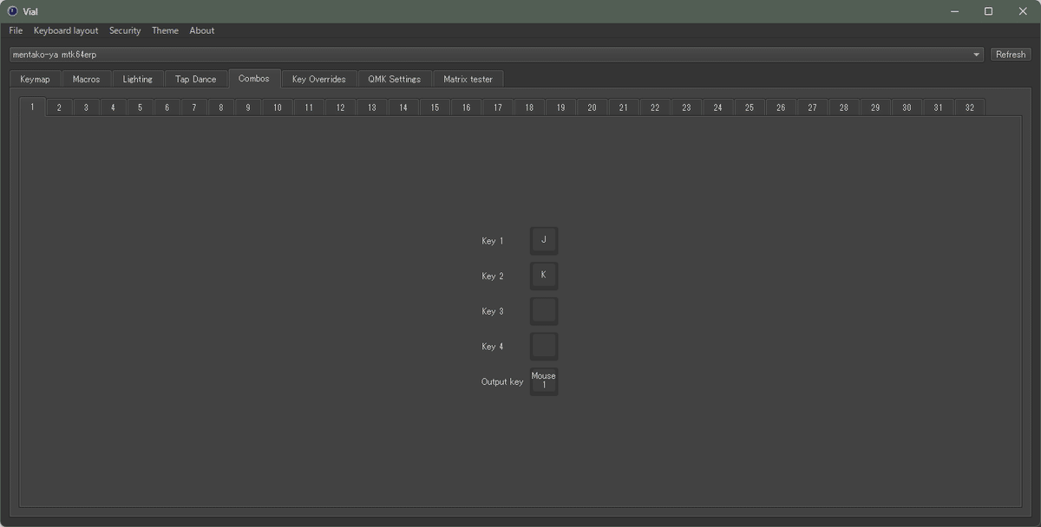
Task: Click the empty Key 4 keycap
Action: 544,347
